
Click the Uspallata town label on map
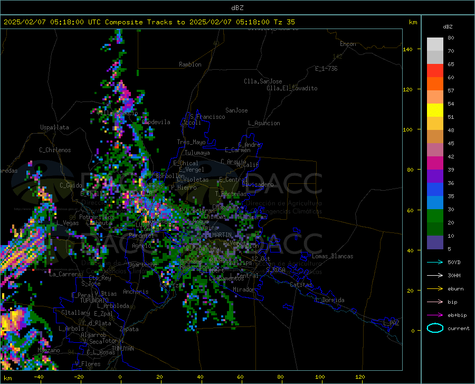54,127
